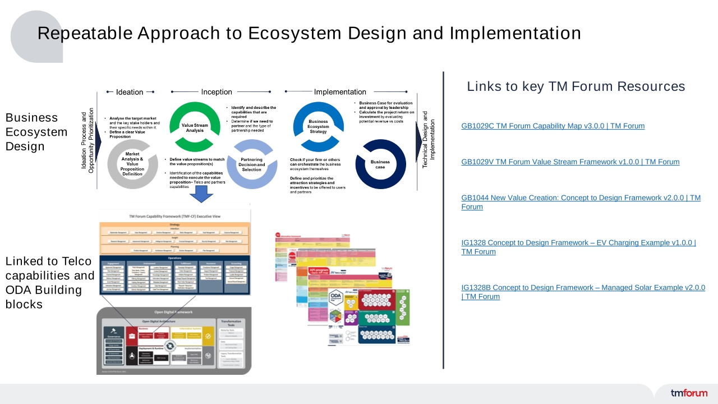Select the 'Business Case for evaluation' bullet text
Image resolution: width=718 pixels, height=404 pixels.
point(384,105)
